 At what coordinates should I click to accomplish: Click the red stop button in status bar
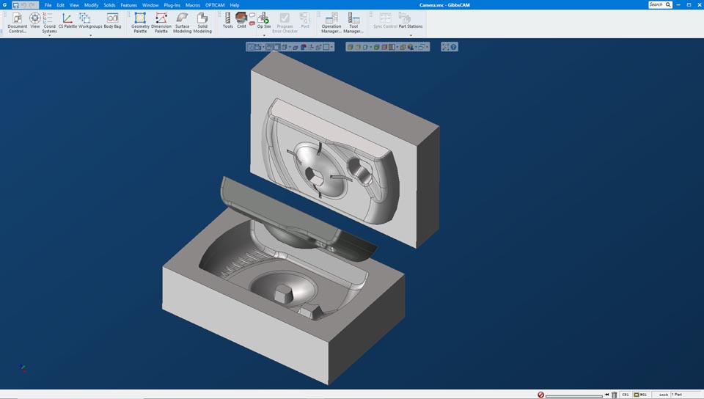540,395
